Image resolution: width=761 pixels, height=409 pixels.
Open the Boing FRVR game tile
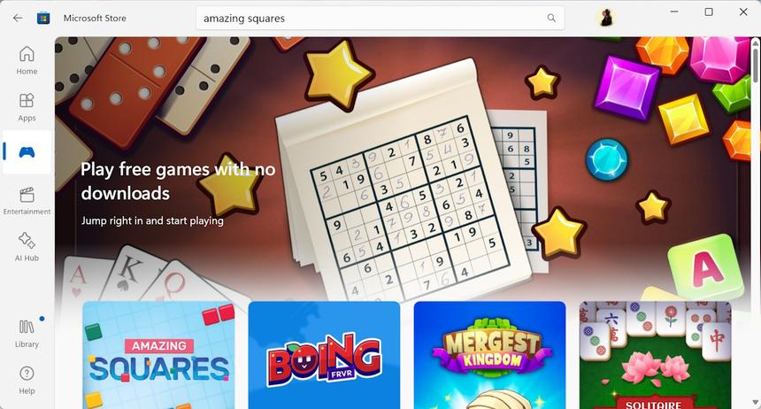point(324,355)
